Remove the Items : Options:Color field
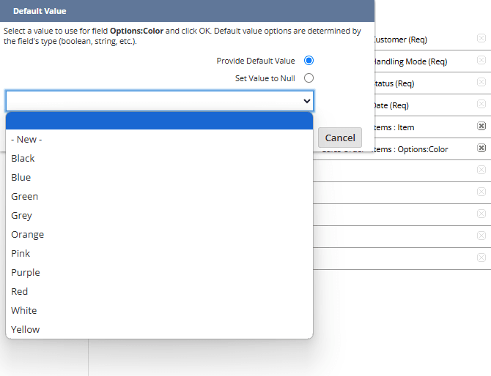Image resolution: width=491 pixels, height=376 pixels. (481, 148)
